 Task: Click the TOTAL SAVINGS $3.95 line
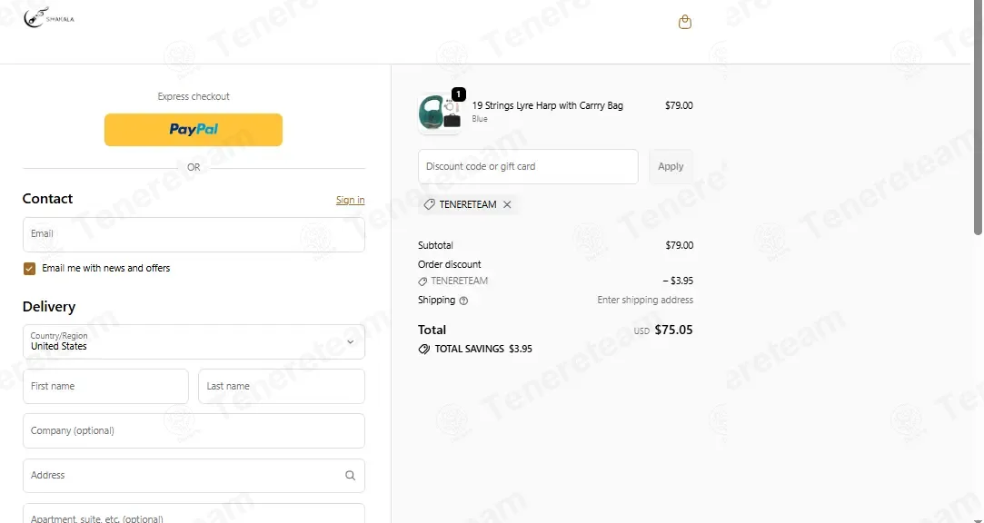pos(475,350)
